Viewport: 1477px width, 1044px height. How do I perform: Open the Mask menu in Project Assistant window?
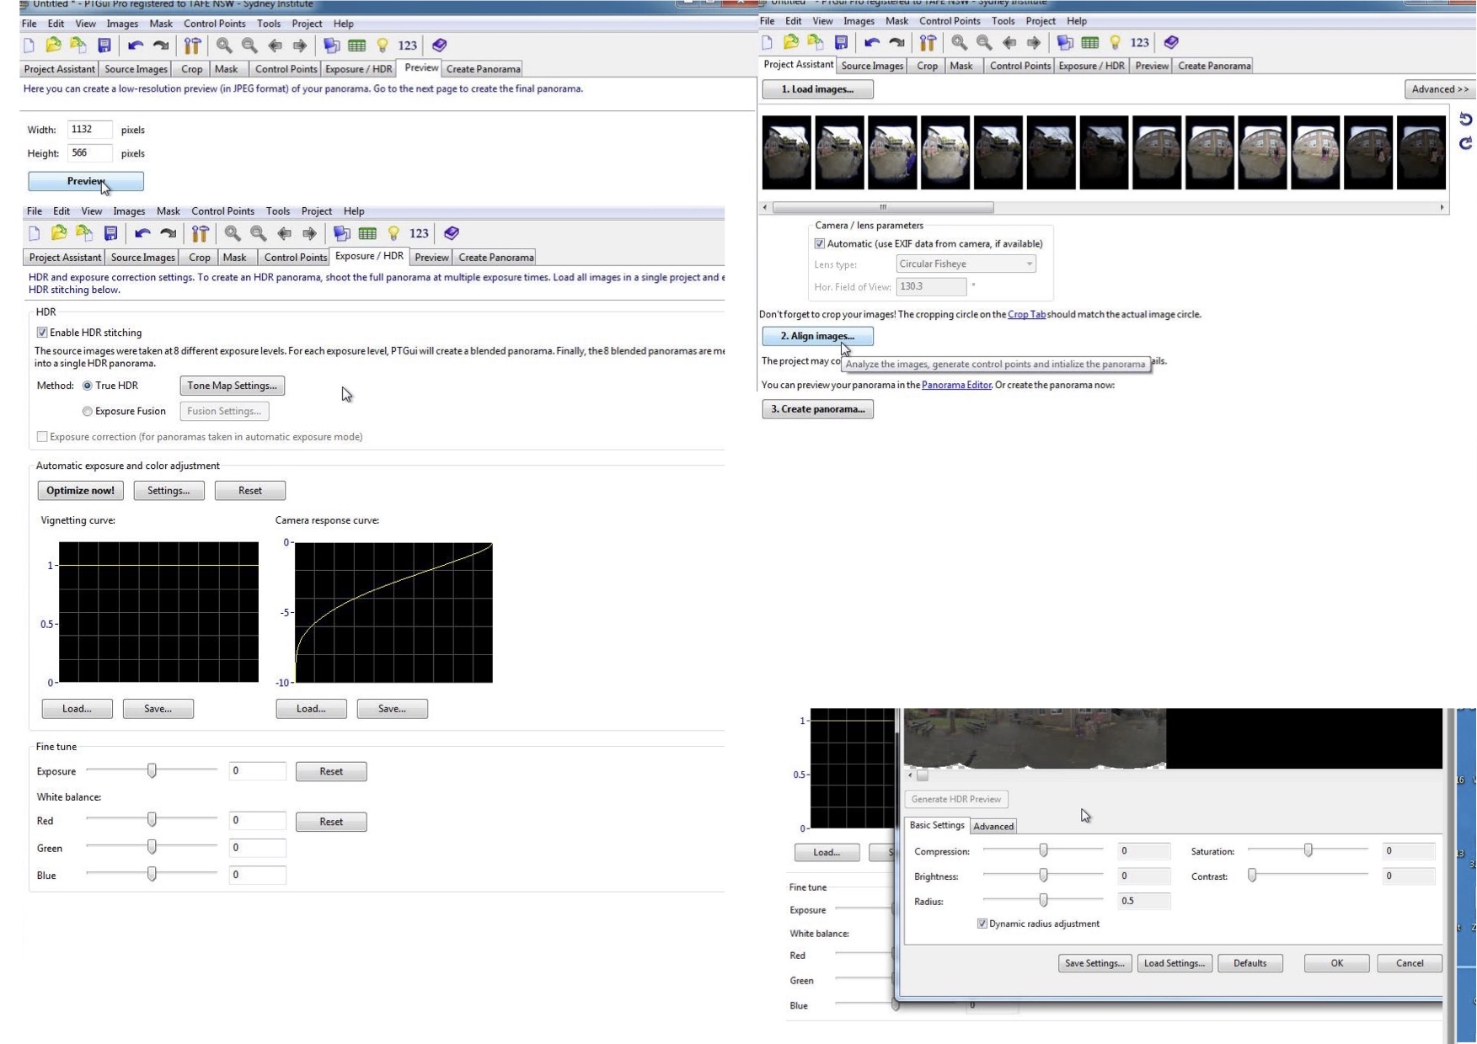tap(896, 21)
